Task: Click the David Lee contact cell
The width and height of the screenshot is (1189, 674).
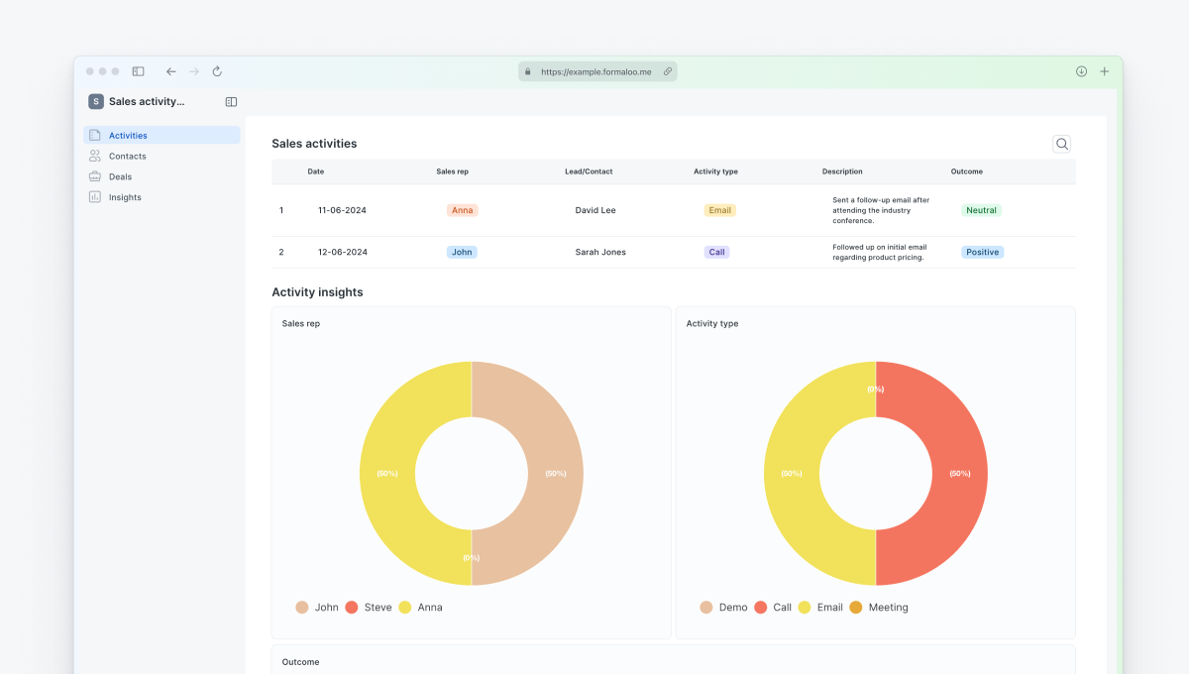Action: click(x=595, y=210)
